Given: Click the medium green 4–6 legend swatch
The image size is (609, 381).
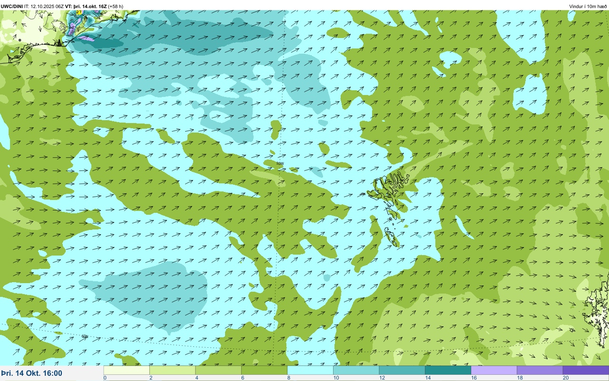Looking at the screenshot, I should tap(218, 370).
